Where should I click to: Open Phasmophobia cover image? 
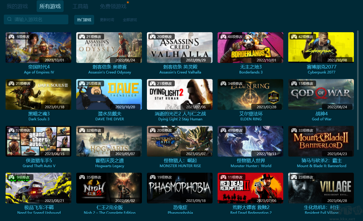(x=180, y=188)
